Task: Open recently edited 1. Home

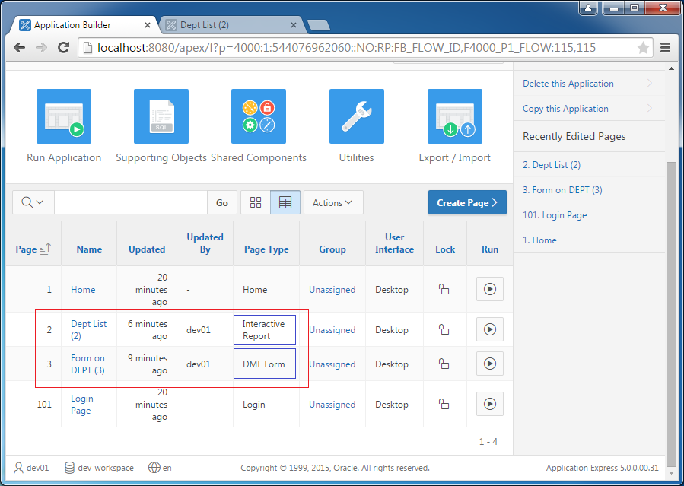Action: [x=539, y=240]
